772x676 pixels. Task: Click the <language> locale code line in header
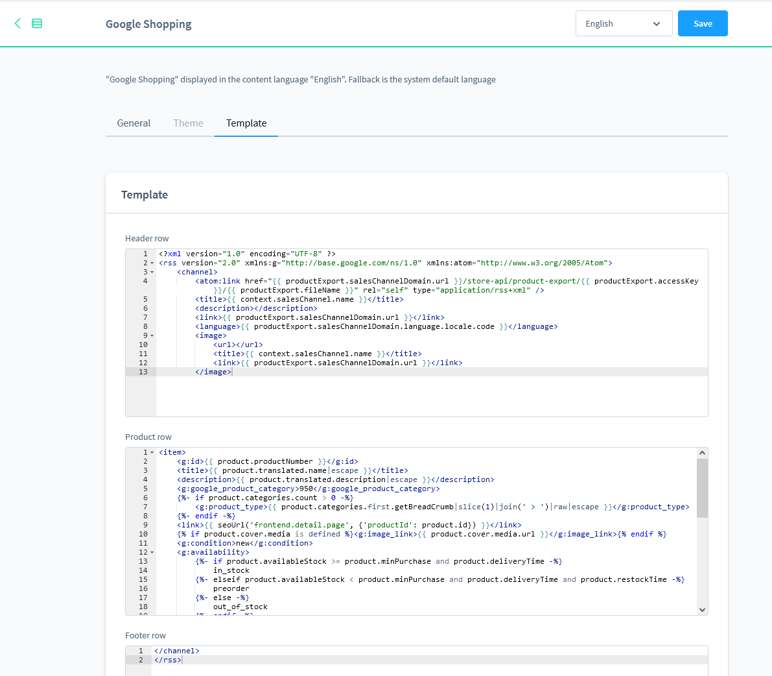[x=376, y=327]
